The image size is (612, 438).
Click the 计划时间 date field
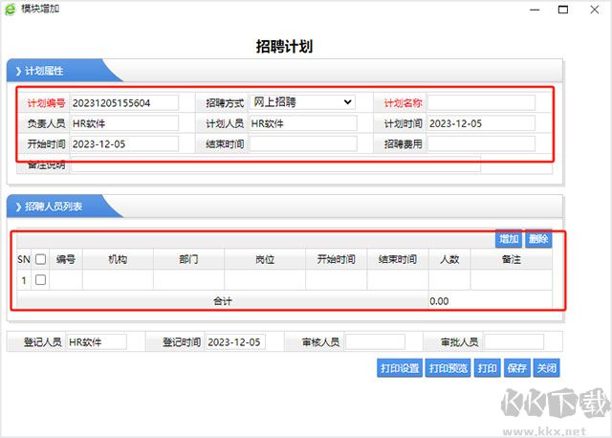[x=481, y=123]
